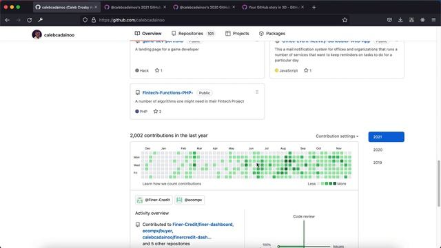The height and width of the screenshot is (248, 441).
Task: Click the PHP language label
Action: pos(143,112)
